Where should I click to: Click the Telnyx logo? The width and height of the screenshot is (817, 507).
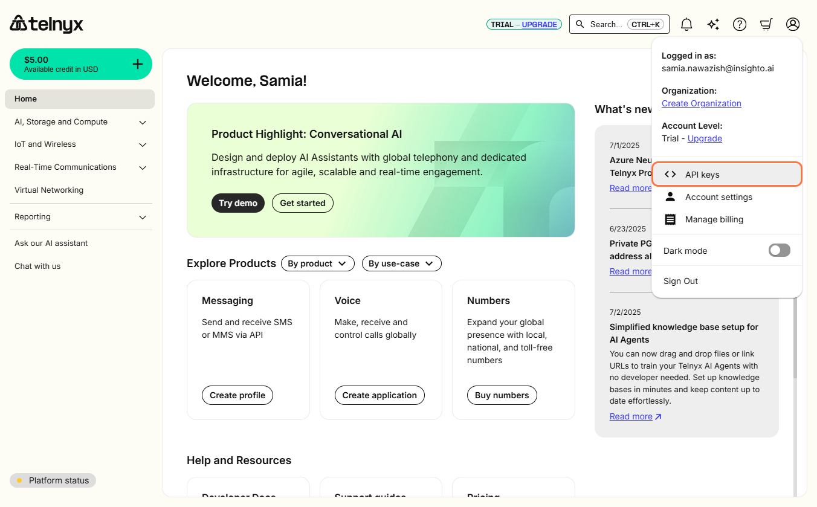click(x=47, y=24)
